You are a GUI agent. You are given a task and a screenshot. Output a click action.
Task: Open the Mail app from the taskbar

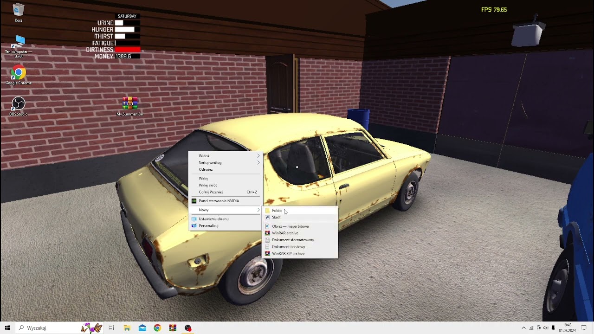click(142, 328)
